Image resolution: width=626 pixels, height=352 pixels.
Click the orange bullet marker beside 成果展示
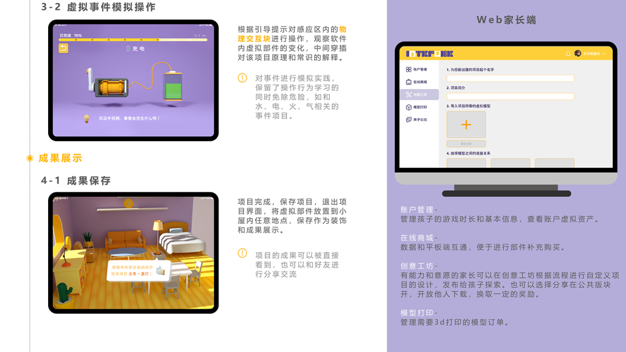point(30,158)
